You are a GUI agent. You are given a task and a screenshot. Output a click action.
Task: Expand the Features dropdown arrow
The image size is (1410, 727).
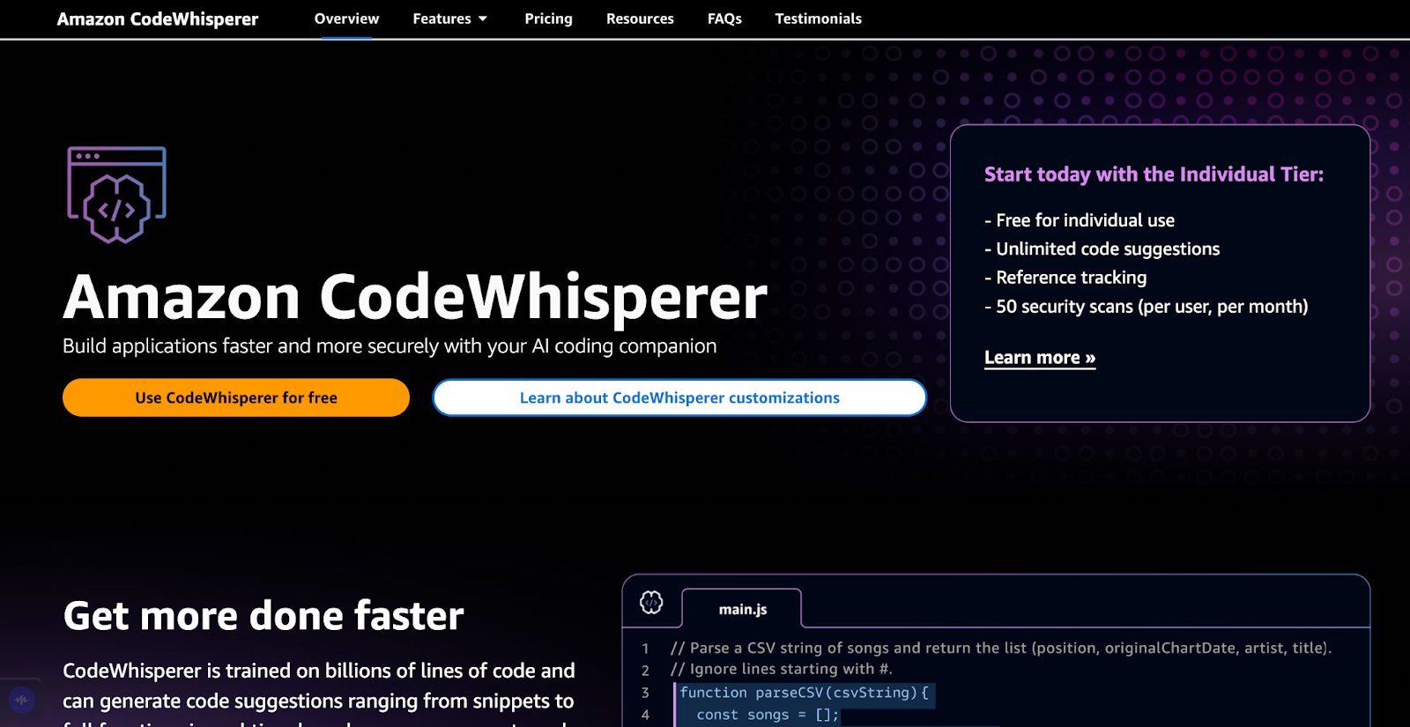click(483, 19)
